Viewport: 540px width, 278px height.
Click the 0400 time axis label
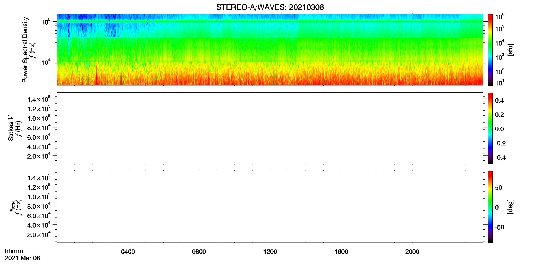(x=128, y=252)
